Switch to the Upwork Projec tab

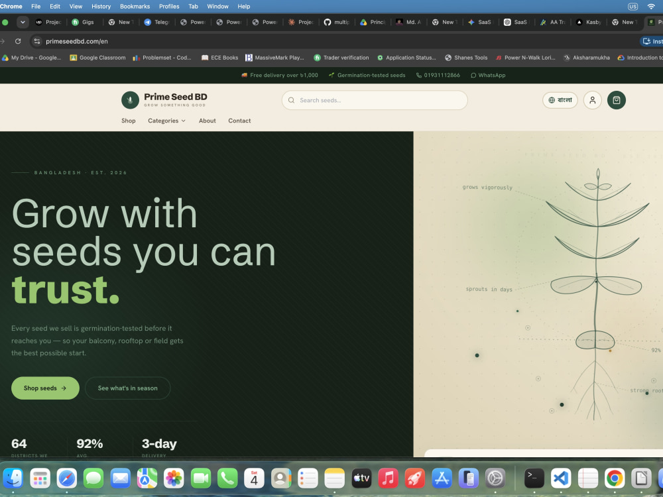[48, 22]
